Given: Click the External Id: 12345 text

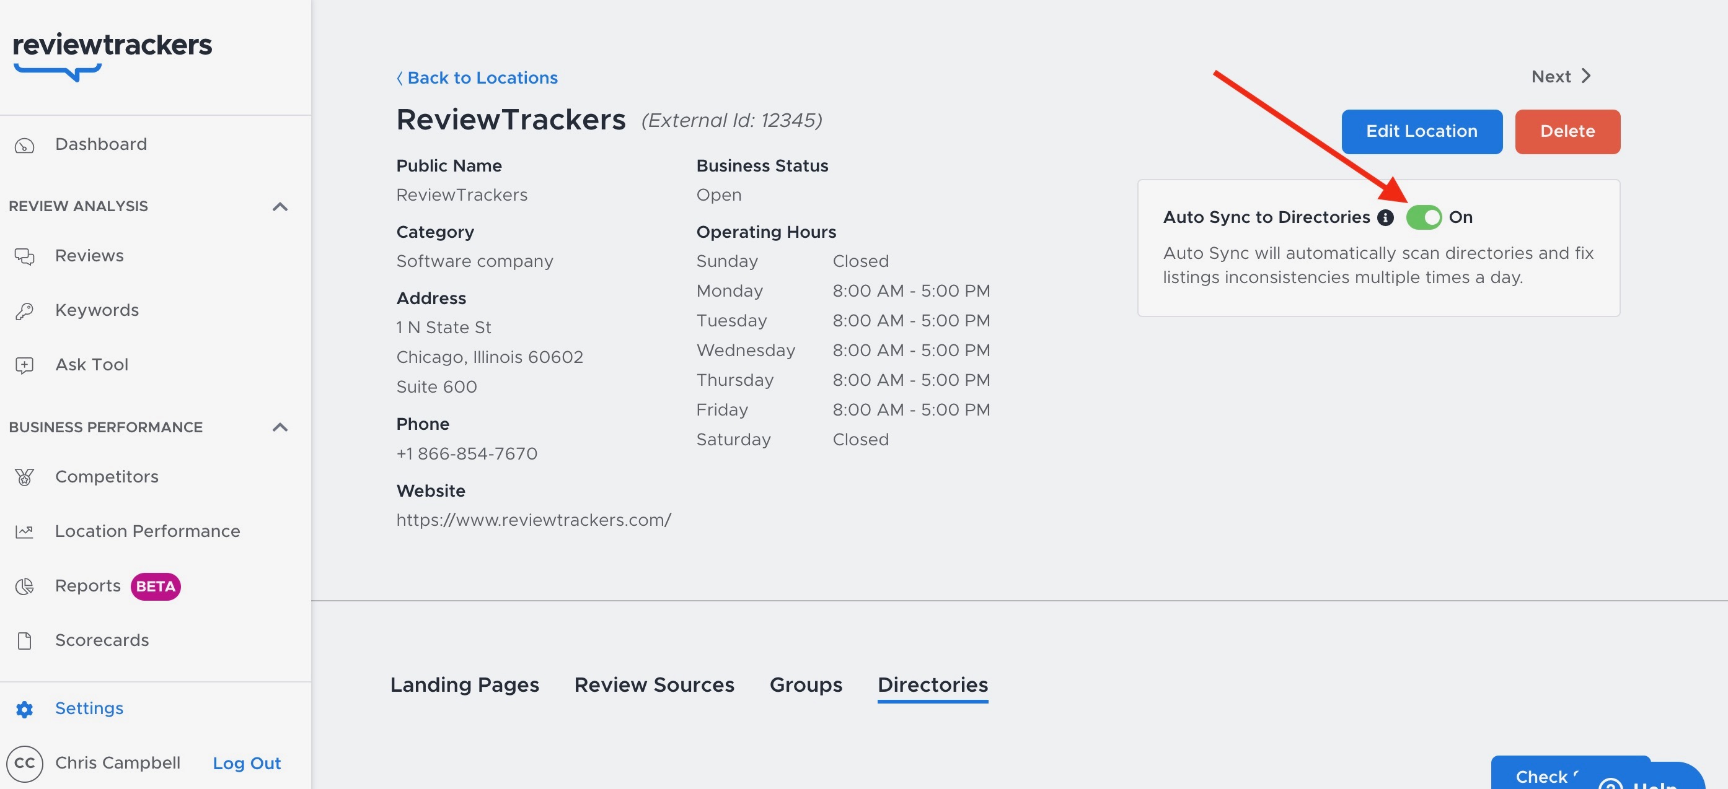Looking at the screenshot, I should [x=731, y=121].
